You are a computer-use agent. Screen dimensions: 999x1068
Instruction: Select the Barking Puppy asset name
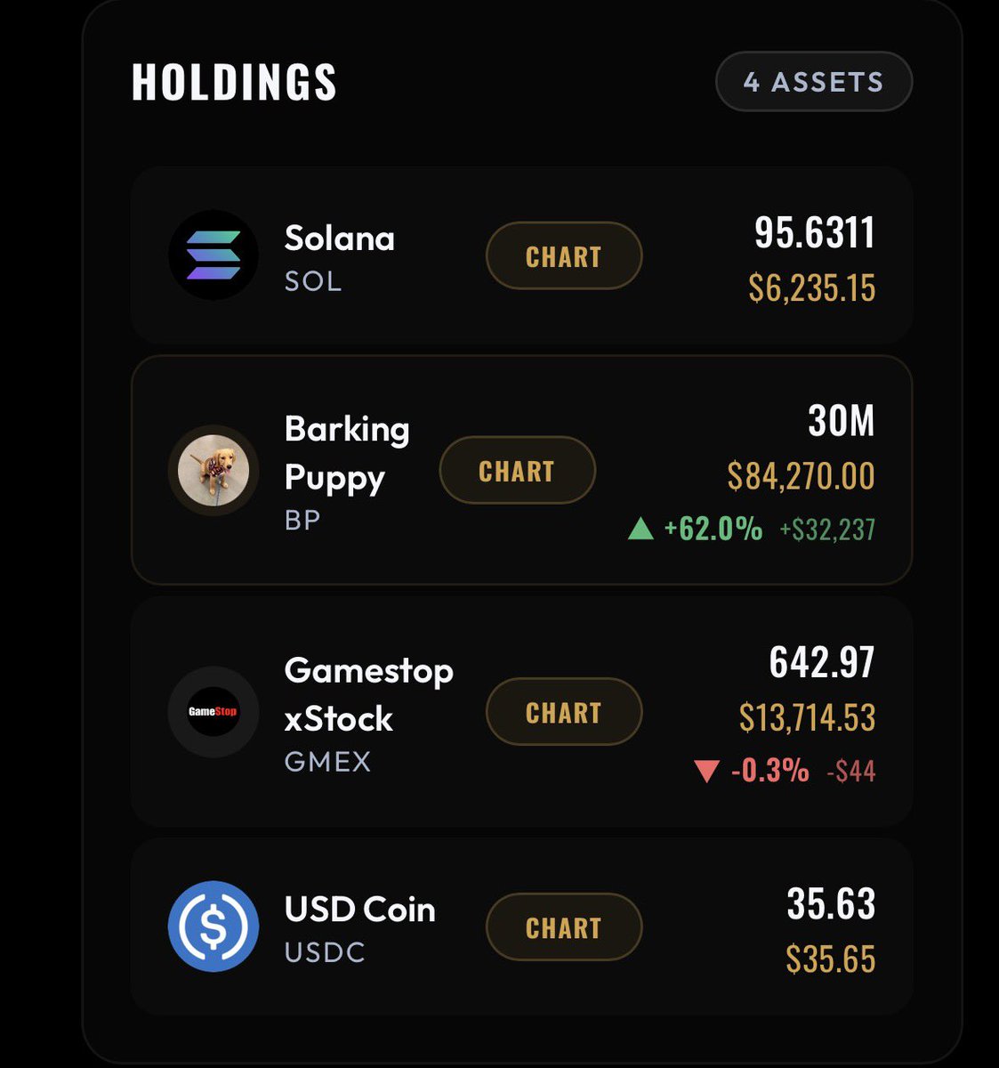tap(347, 453)
